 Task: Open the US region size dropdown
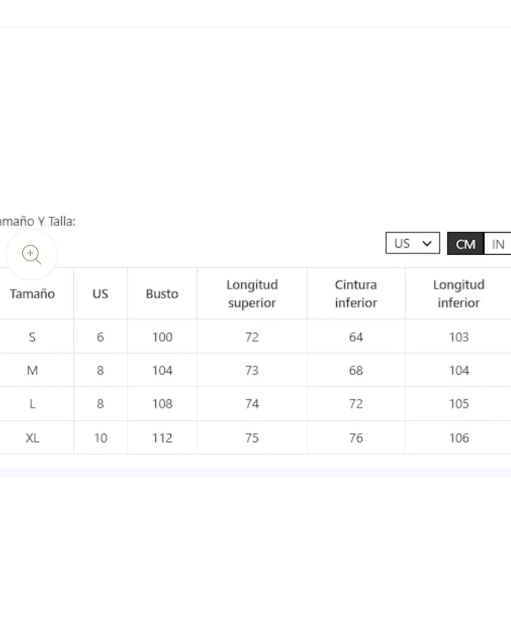(412, 244)
